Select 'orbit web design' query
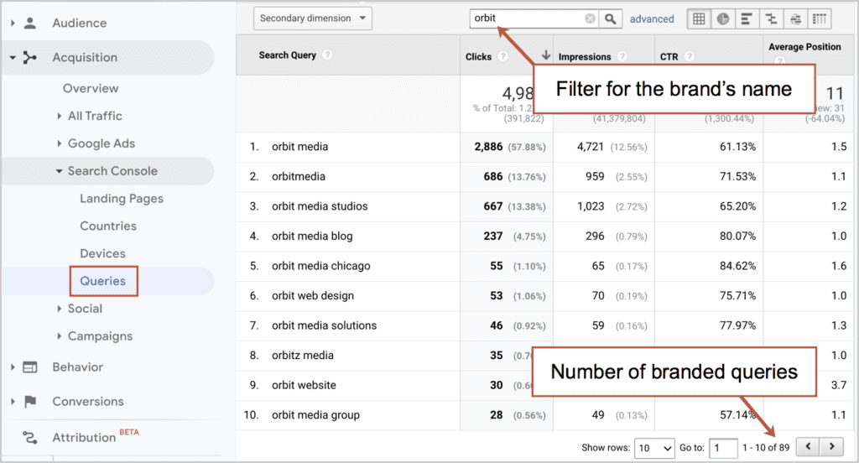Screen dimensions: 859x463 point(313,296)
